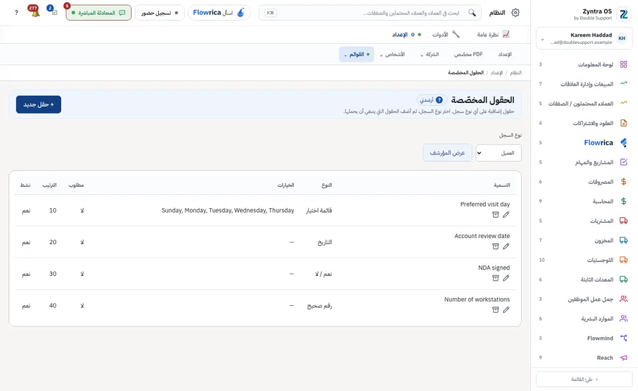
Task: Click + حقل جديد button
Action: (39, 104)
